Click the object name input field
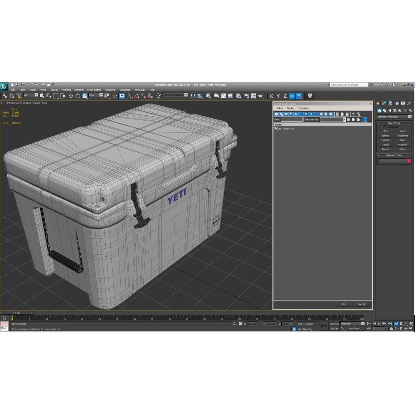This screenshot has height=415, width=415. 392,161
